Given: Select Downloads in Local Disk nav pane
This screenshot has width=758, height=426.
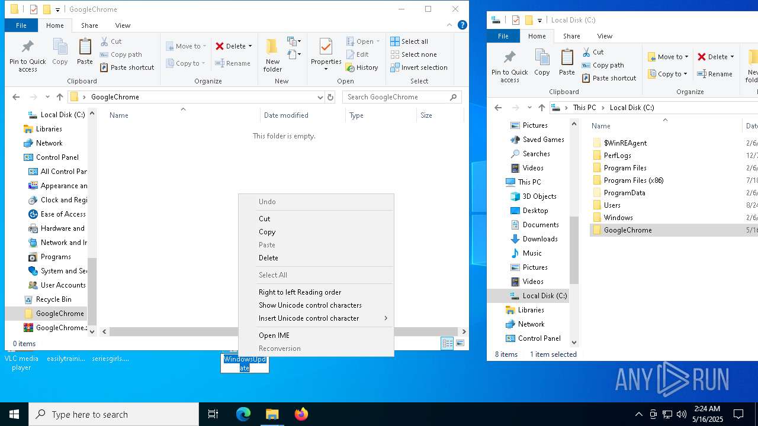Looking at the screenshot, I should pos(539,239).
